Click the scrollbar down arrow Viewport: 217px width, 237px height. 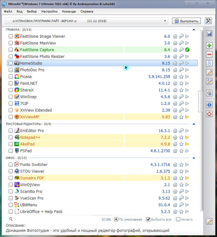coord(200,211)
